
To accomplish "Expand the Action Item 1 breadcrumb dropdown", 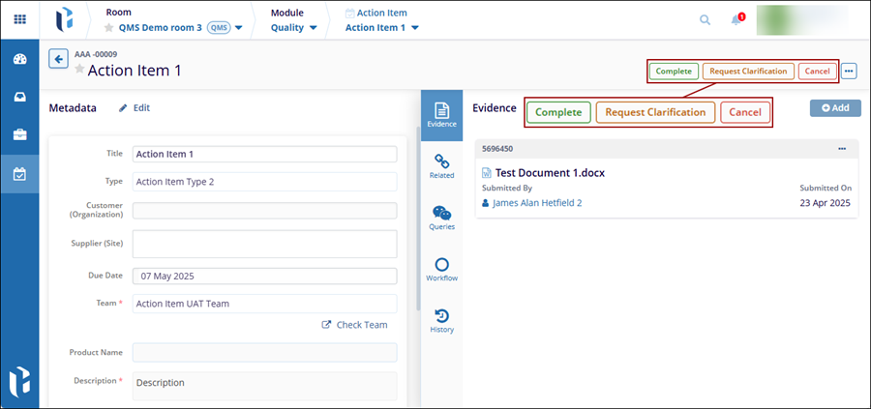I will coord(415,28).
